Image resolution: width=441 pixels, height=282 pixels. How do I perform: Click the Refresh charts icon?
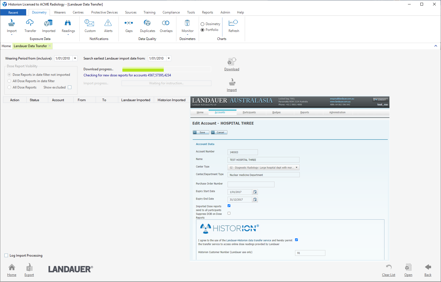pyautogui.click(x=233, y=23)
